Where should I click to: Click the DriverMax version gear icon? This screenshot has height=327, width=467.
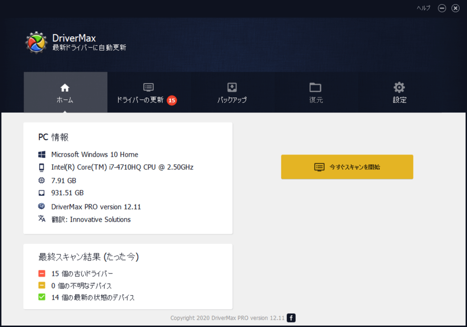[42, 206]
